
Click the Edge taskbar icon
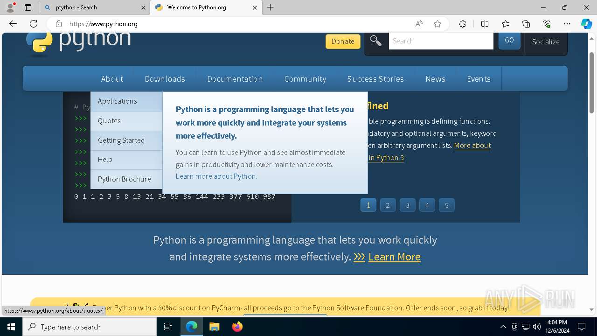(192, 327)
